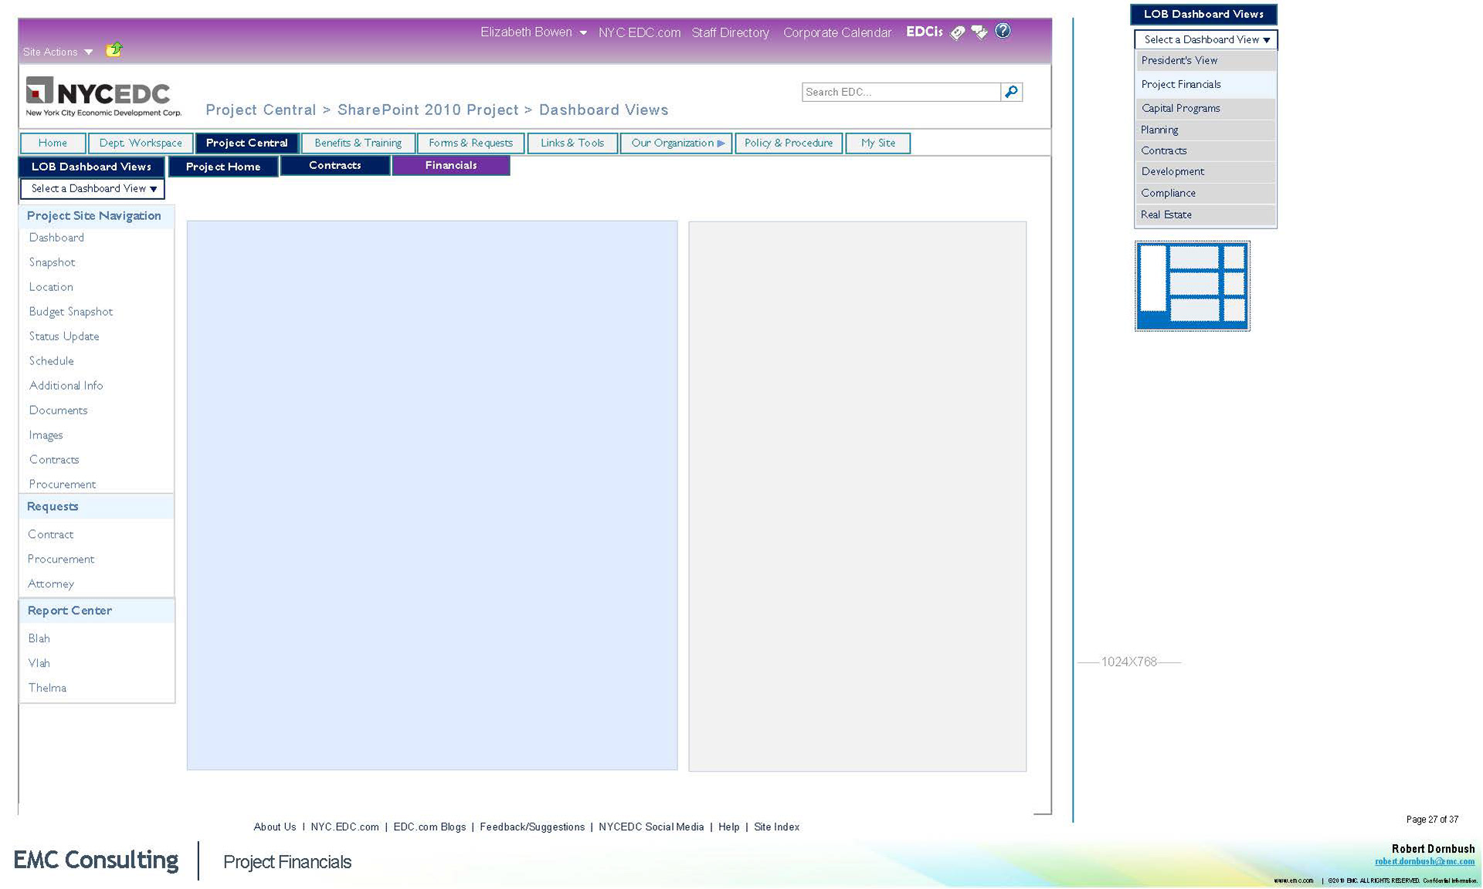Click the blue page layout thumbnail
This screenshot has width=1483, height=889.
point(1192,286)
